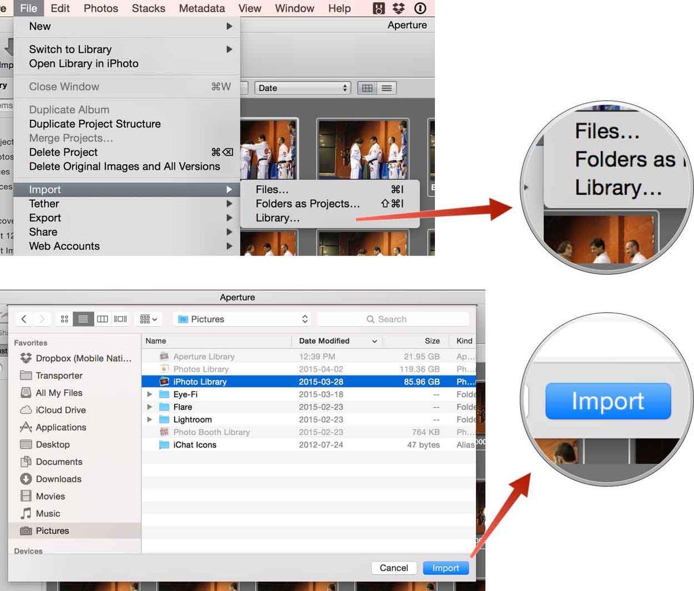Image resolution: width=694 pixels, height=591 pixels.
Task: Click the Import button
Action: pos(445,567)
